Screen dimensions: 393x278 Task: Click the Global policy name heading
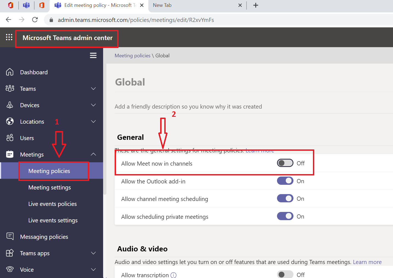(x=130, y=82)
